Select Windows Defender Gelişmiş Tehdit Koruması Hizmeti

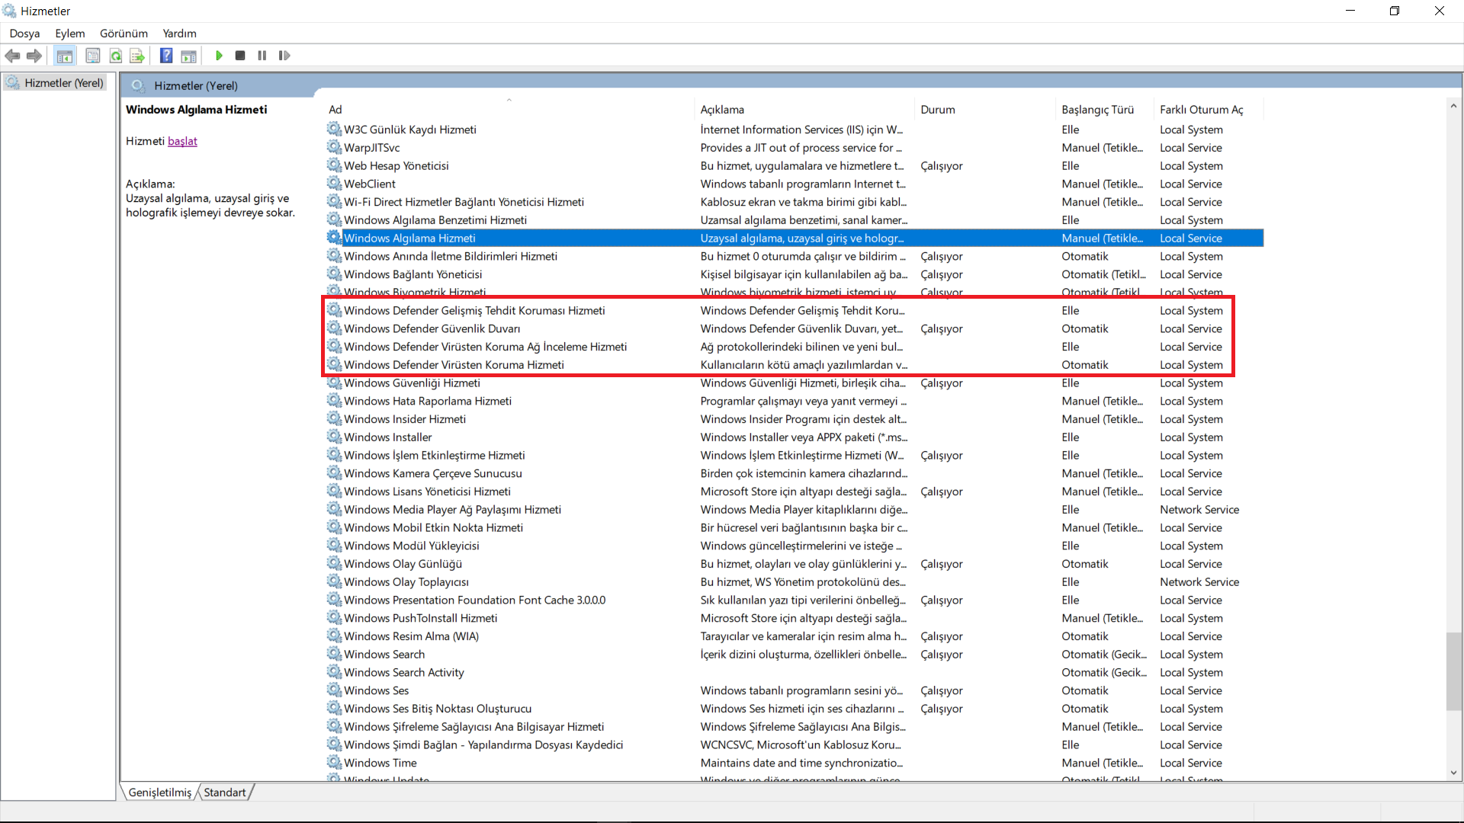pos(794,310)
